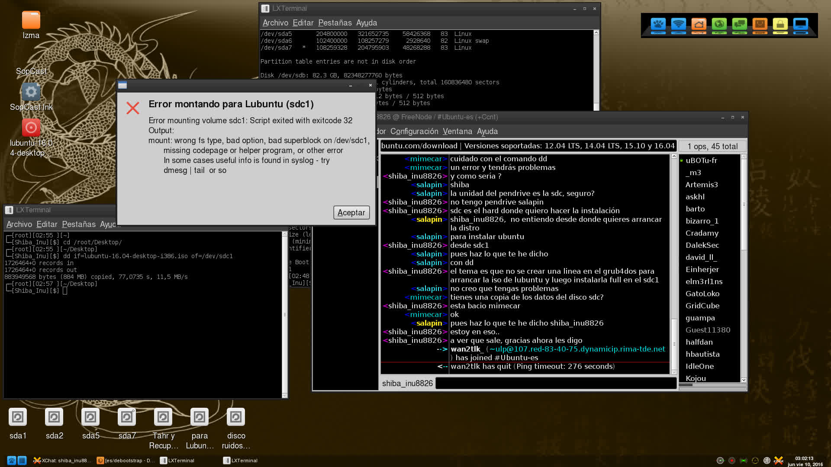Screen dimensions: 831x467
Task: Click the accessibility figure tray icon
Action: tap(767, 461)
